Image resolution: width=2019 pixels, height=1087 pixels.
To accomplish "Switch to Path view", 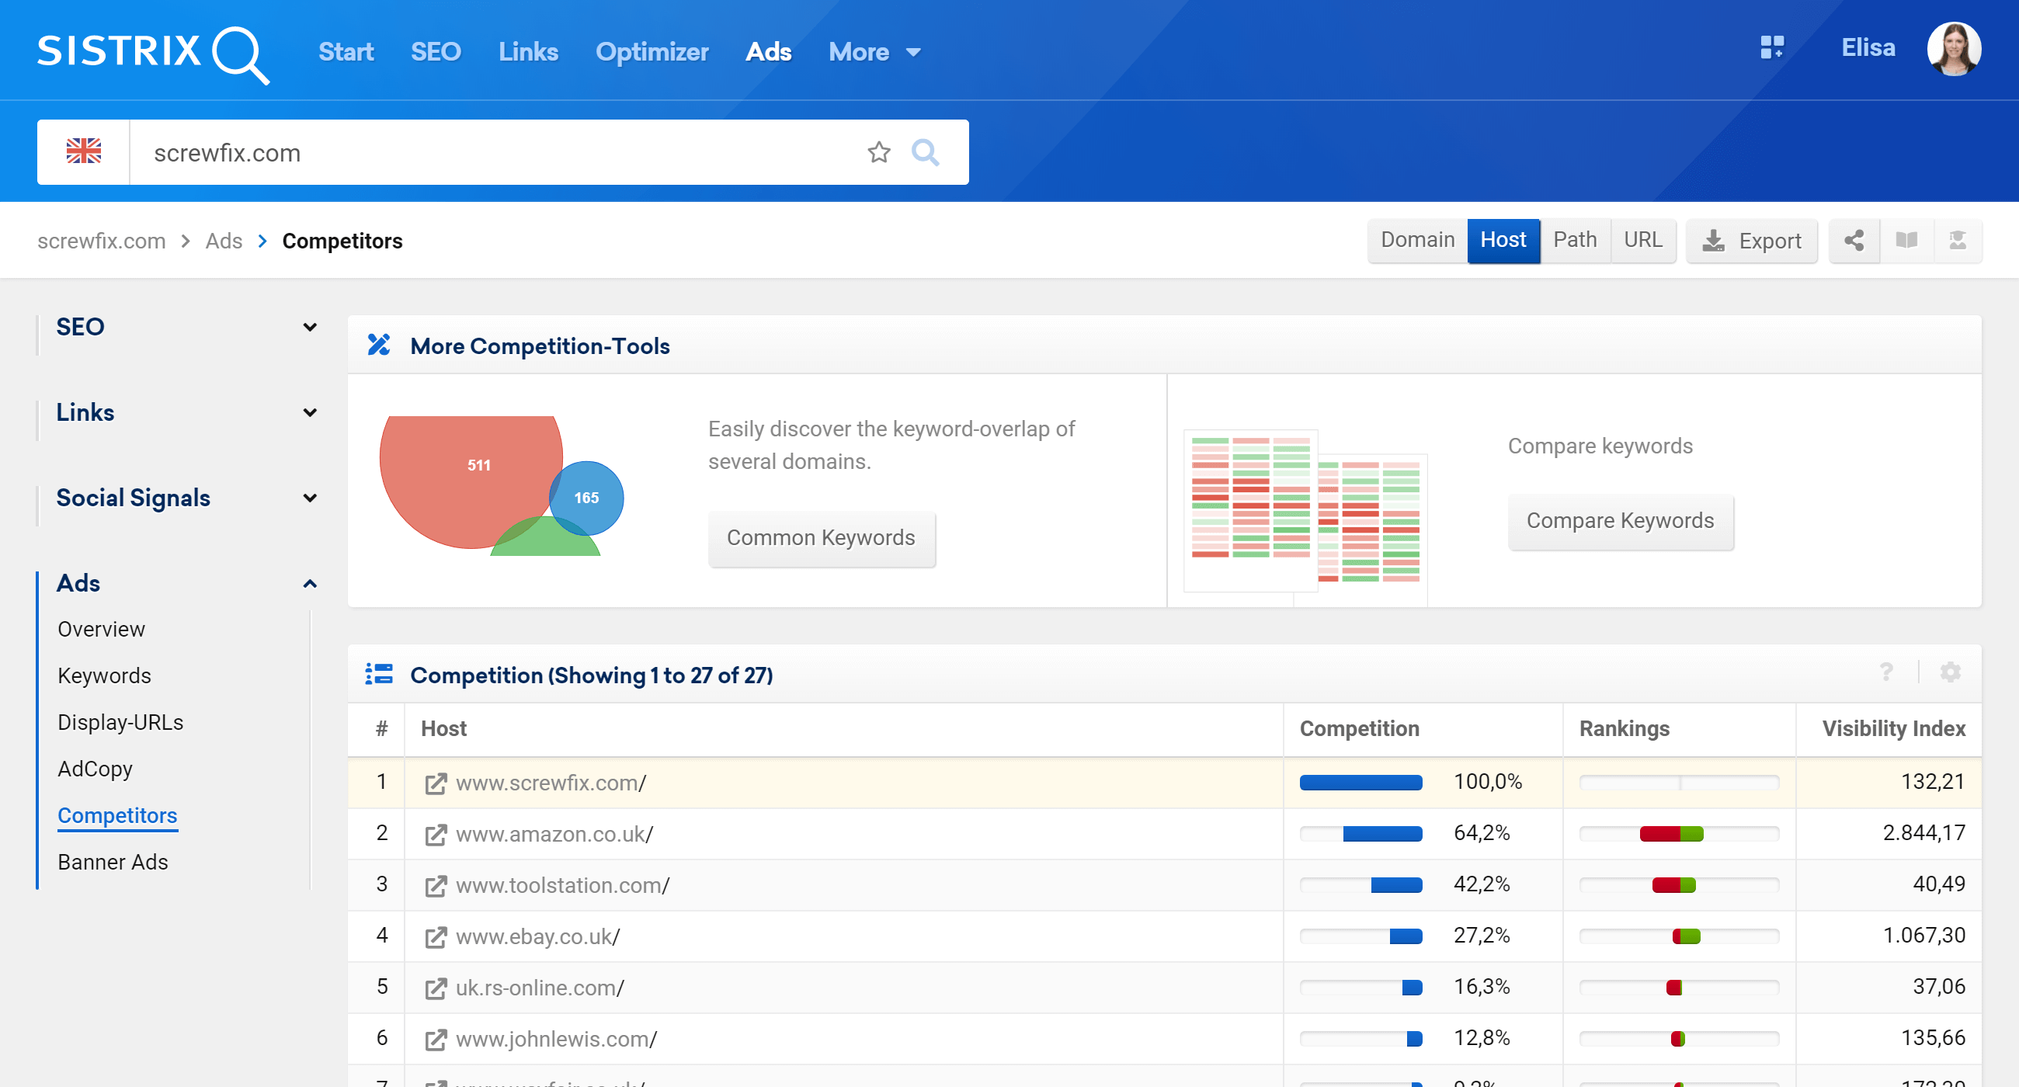I will click(x=1575, y=241).
